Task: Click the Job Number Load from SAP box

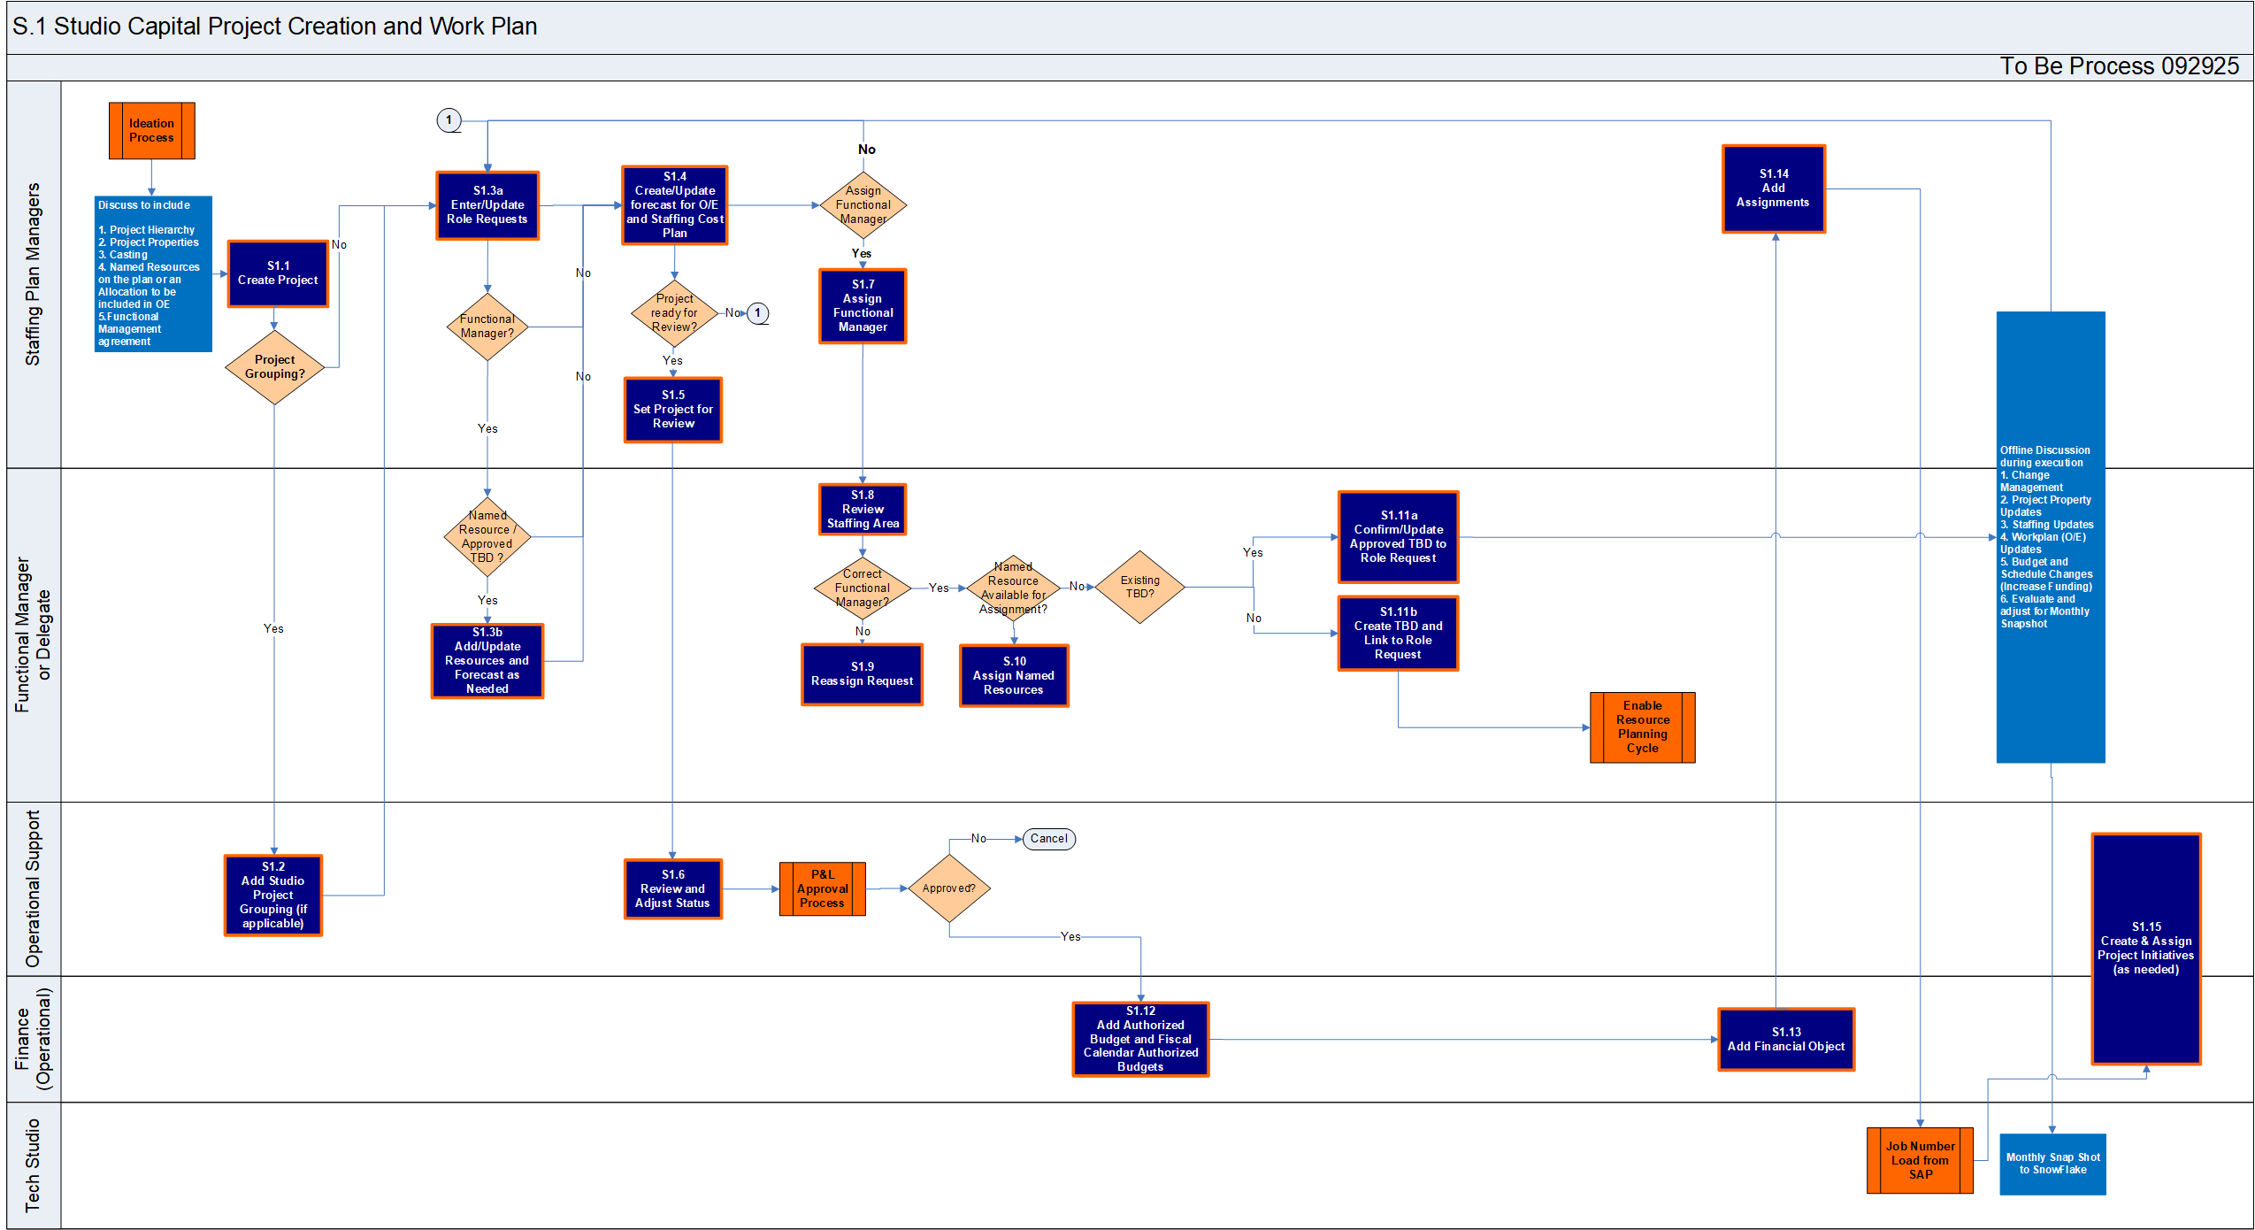Action: pos(1919,1160)
